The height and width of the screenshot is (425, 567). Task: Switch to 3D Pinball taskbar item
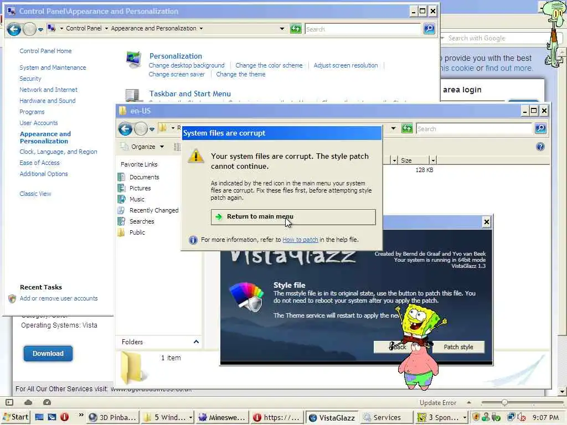pyautogui.click(x=112, y=417)
